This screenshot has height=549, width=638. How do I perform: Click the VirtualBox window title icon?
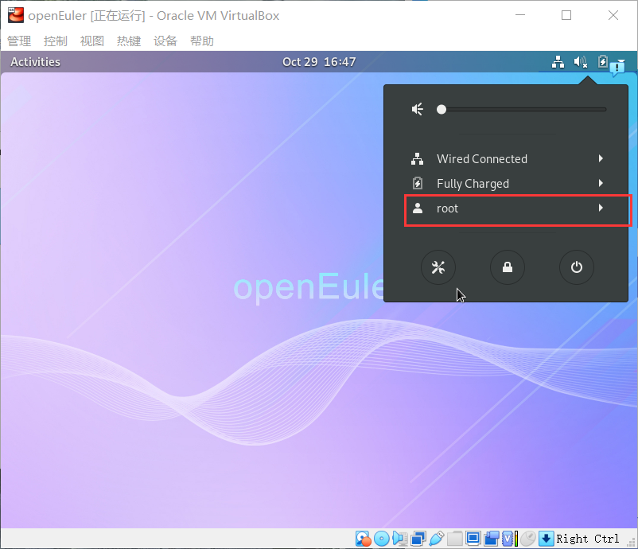pos(16,15)
